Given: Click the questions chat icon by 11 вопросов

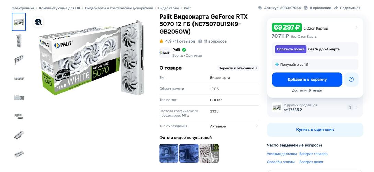Looking at the screenshot, I should pos(200,41).
